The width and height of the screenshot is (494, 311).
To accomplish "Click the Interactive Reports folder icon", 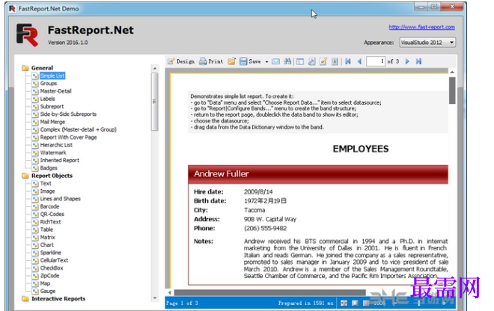I will (x=25, y=299).
